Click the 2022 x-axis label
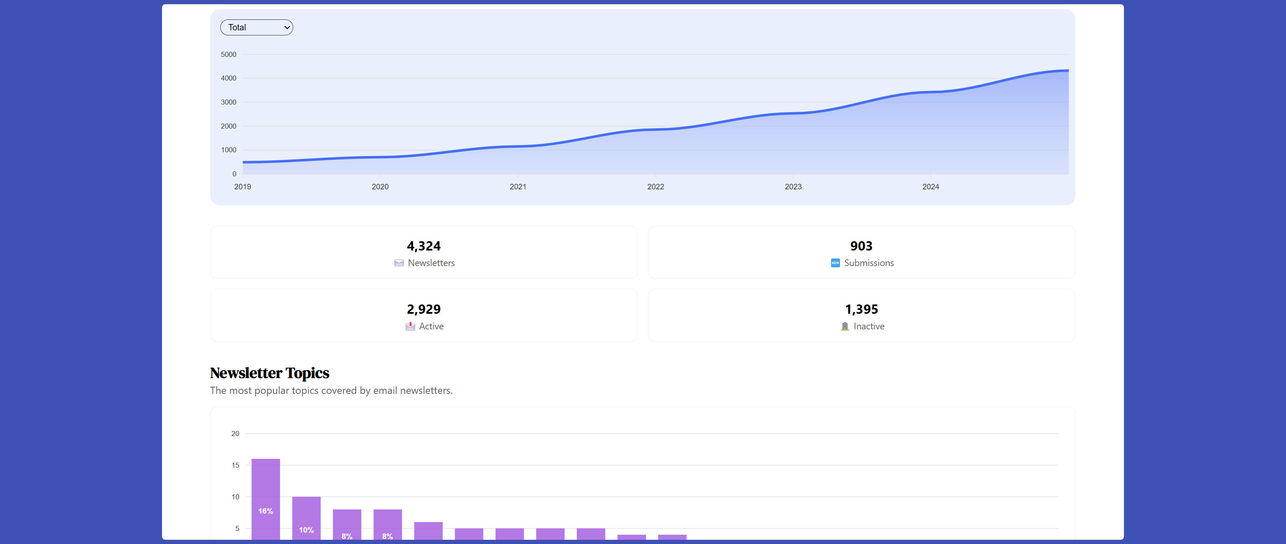The image size is (1286, 544). [x=656, y=187]
